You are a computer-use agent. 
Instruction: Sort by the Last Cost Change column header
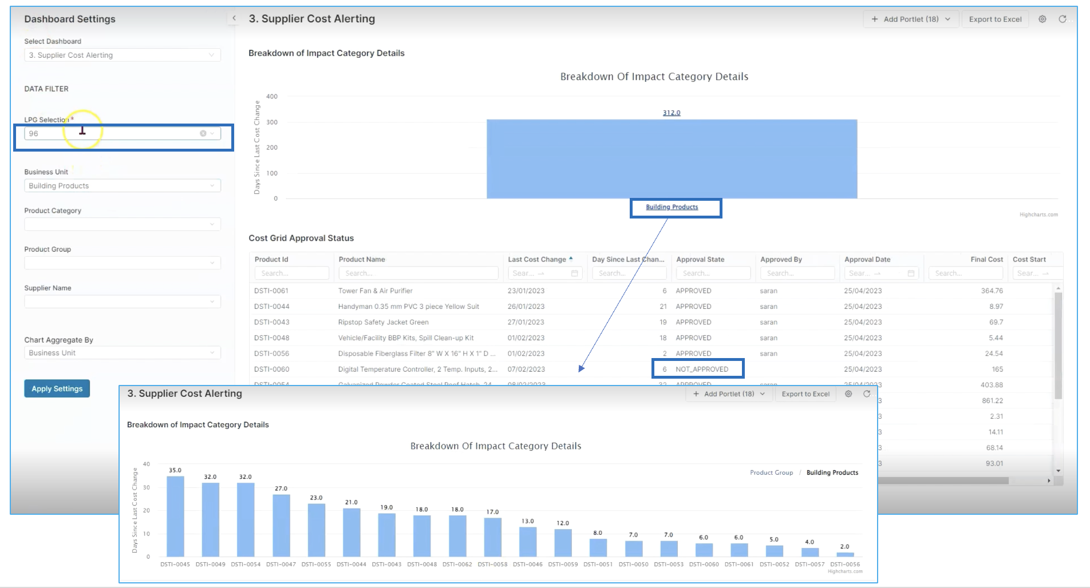click(537, 259)
